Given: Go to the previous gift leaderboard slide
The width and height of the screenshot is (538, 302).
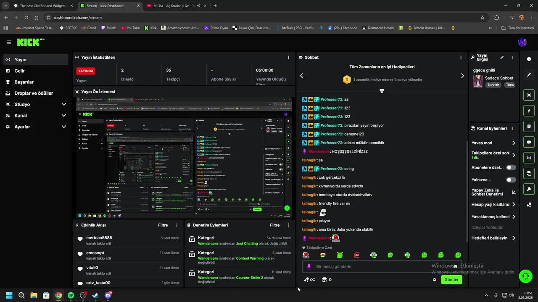Looking at the screenshot, I should coord(301,76).
